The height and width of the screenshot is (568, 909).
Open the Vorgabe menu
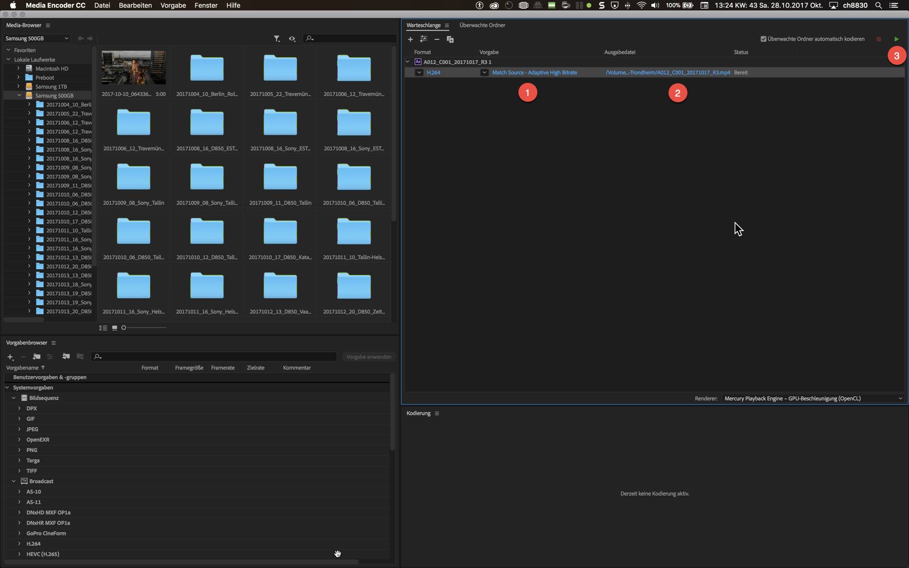point(173,5)
